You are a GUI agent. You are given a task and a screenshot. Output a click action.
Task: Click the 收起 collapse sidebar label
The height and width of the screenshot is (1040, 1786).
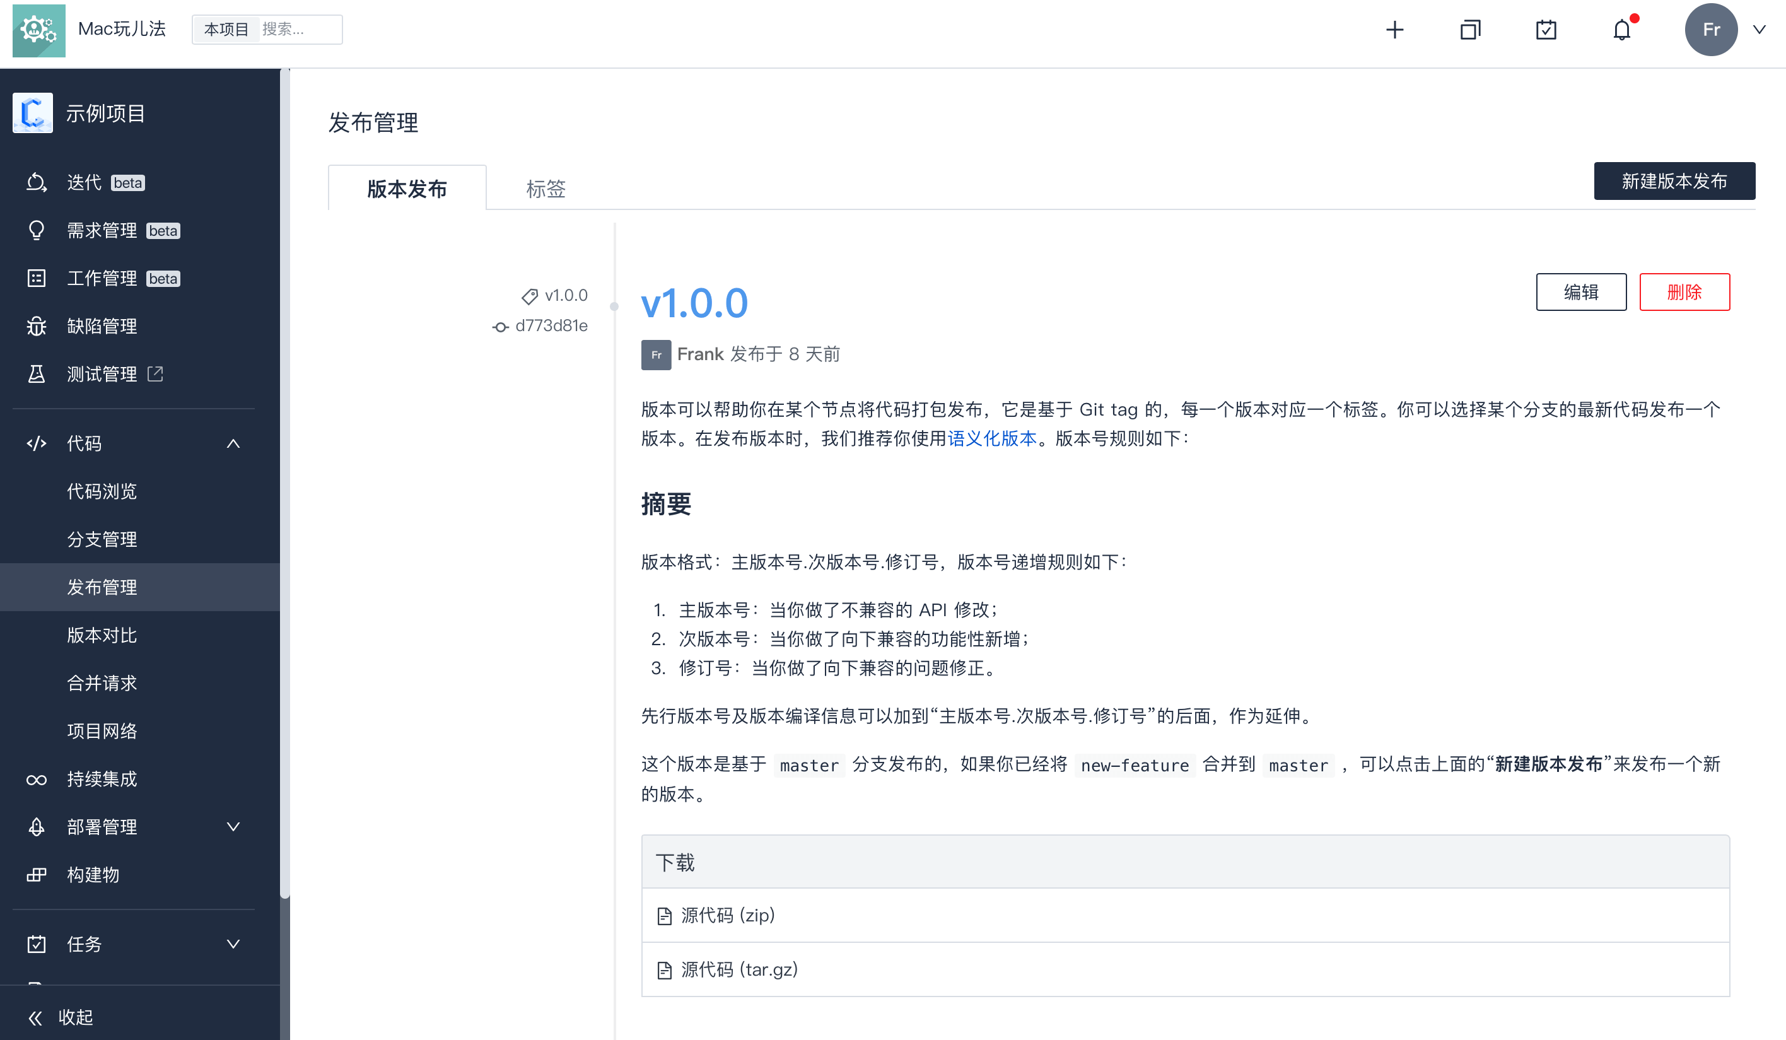pos(76,1018)
